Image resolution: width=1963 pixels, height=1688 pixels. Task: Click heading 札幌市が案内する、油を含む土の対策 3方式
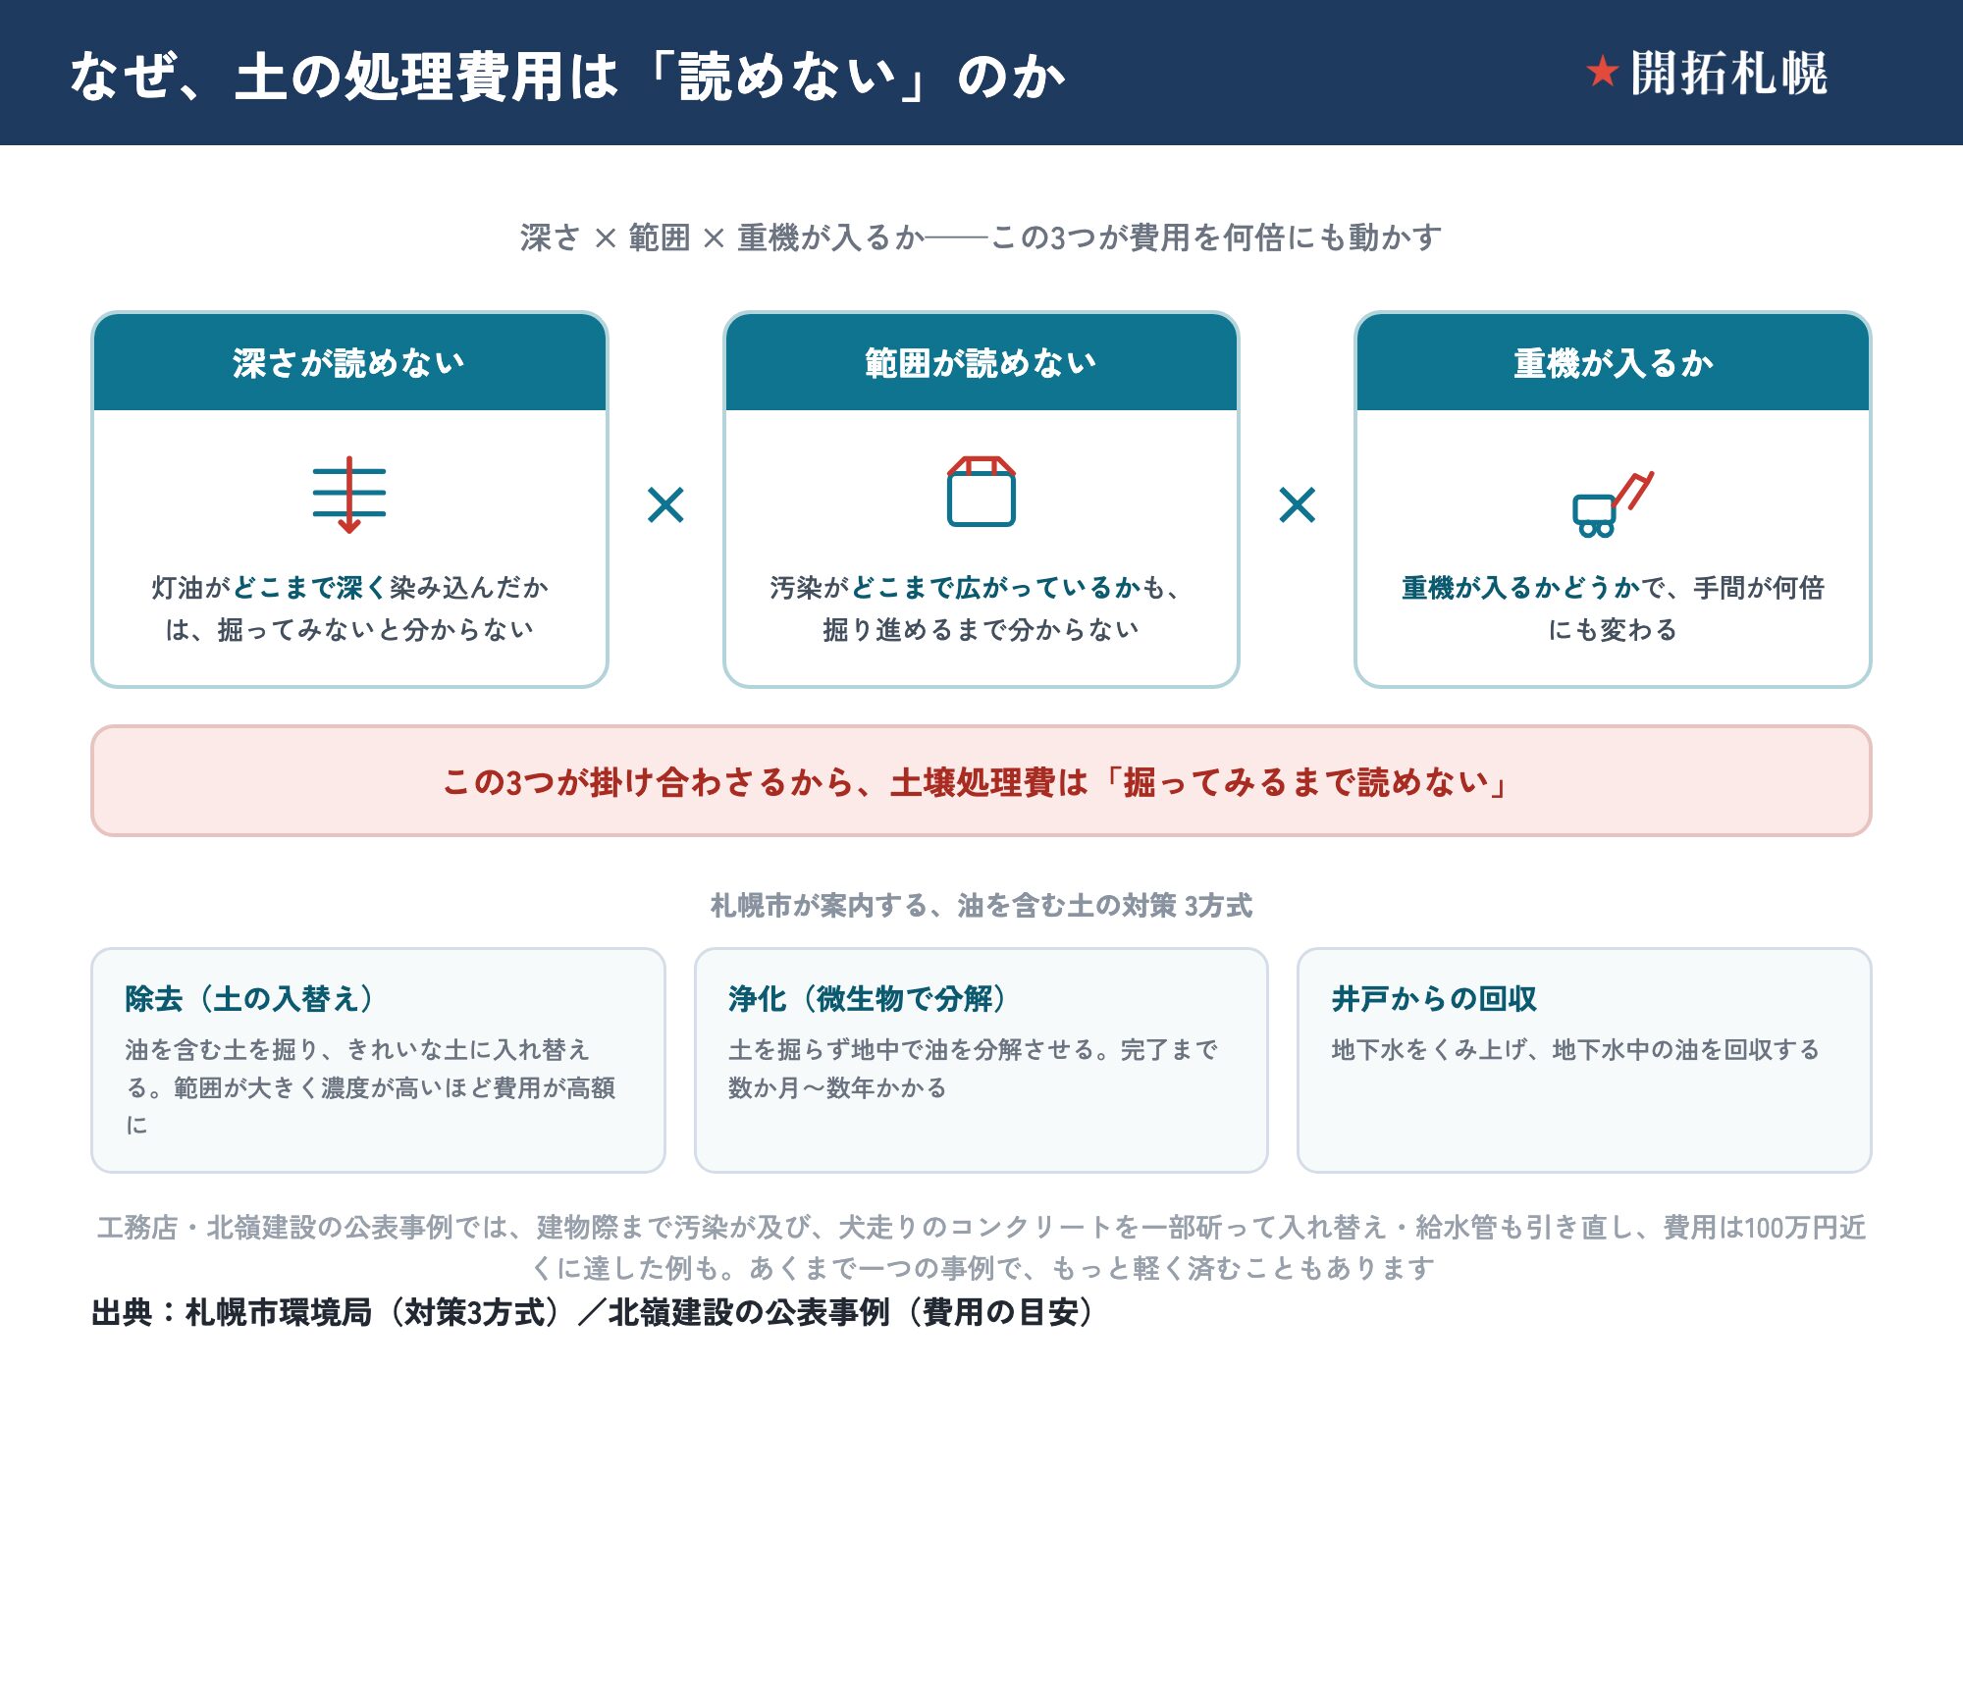981,905
